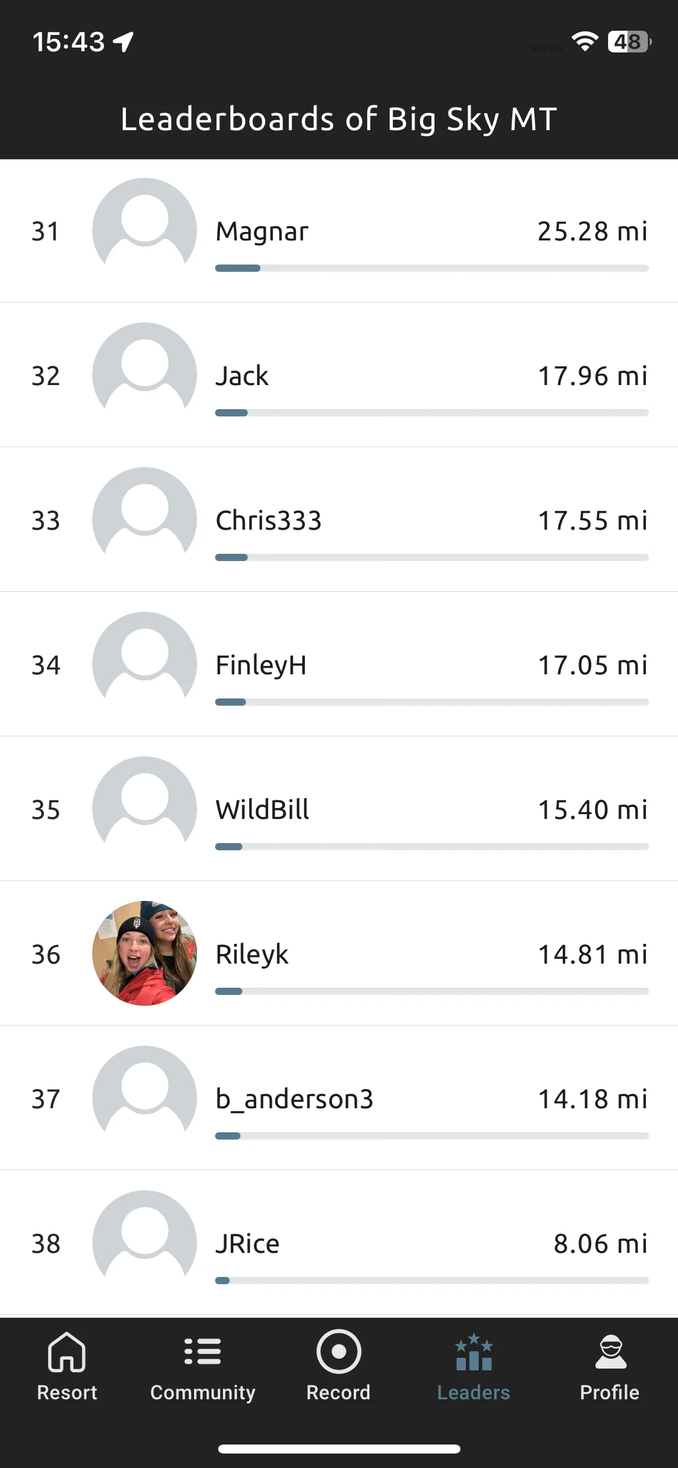
Task: Tap the Leaderboards of Big Sky MT title
Action: [x=339, y=119]
